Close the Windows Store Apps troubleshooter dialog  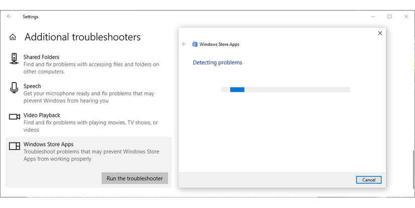[x=380, y=33]
